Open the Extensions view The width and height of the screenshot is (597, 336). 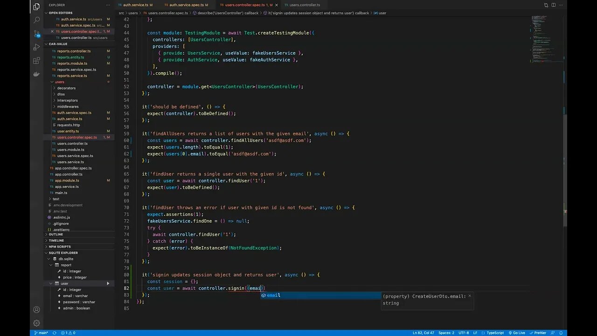(36, 61)
